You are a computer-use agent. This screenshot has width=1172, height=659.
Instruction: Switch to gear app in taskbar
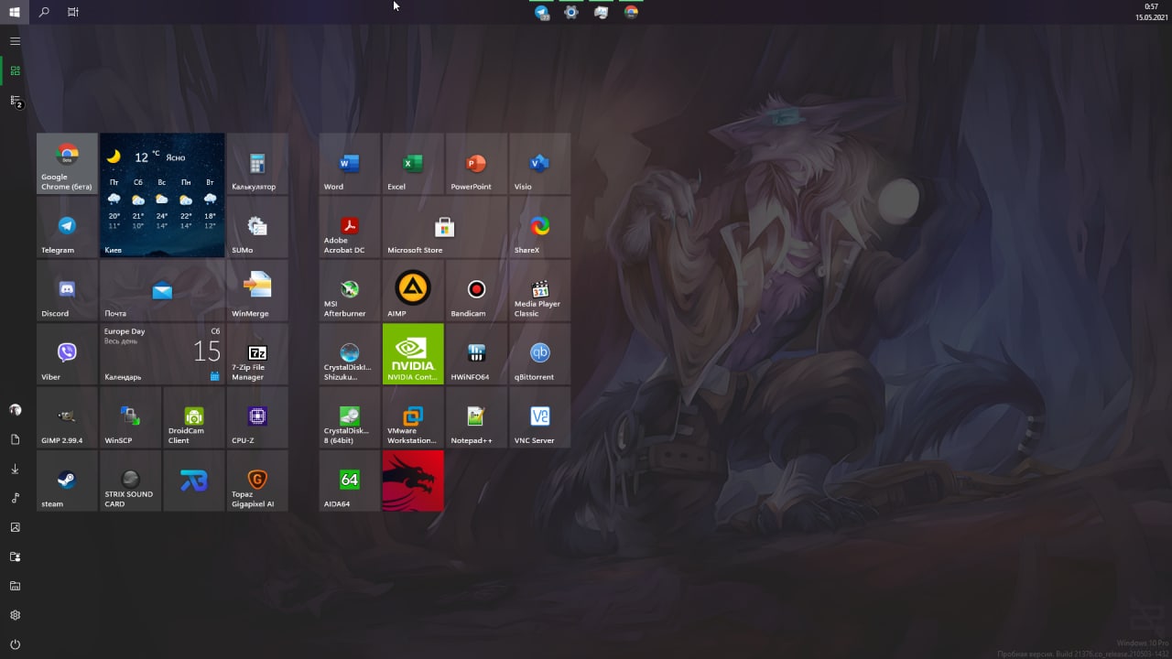coord(571,12)
